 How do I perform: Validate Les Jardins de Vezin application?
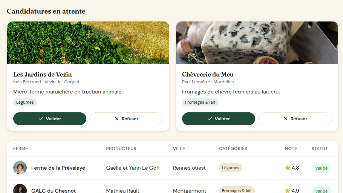pos(50,119)
